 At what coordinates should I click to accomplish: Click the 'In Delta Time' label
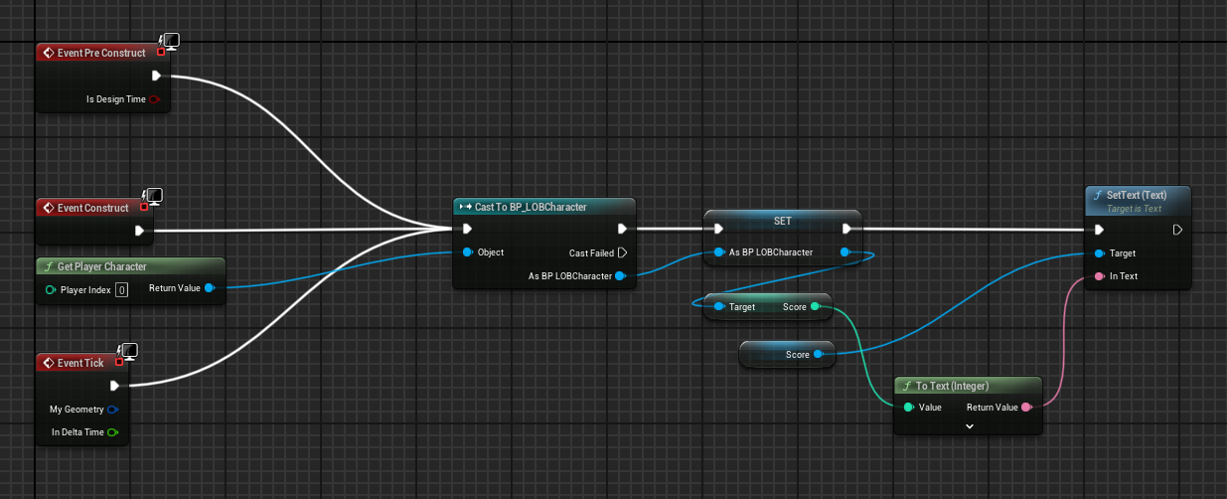(x=77, y=432)
